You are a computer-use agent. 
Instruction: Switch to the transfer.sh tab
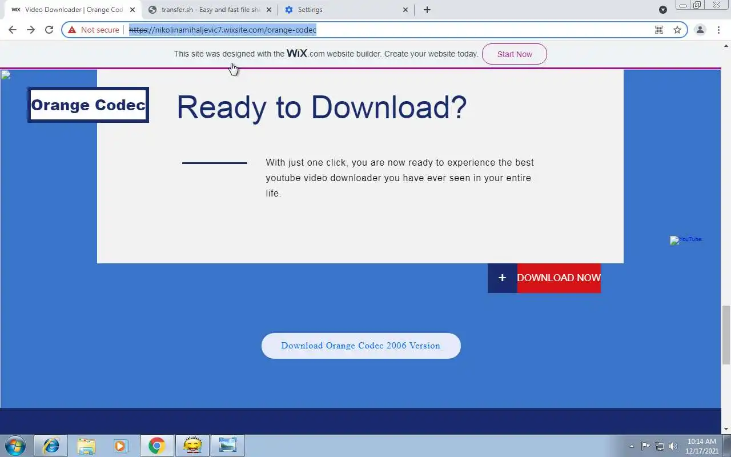(210, 10)
